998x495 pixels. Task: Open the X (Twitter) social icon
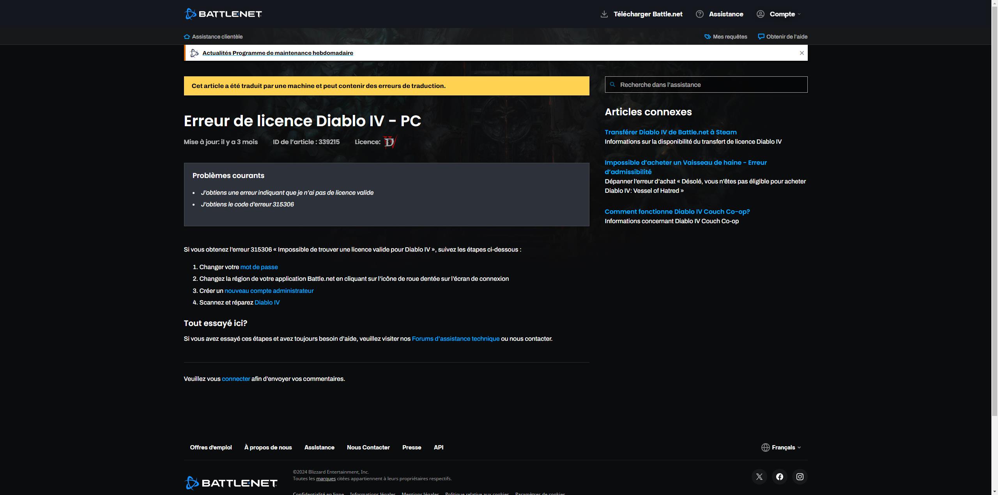759,477
